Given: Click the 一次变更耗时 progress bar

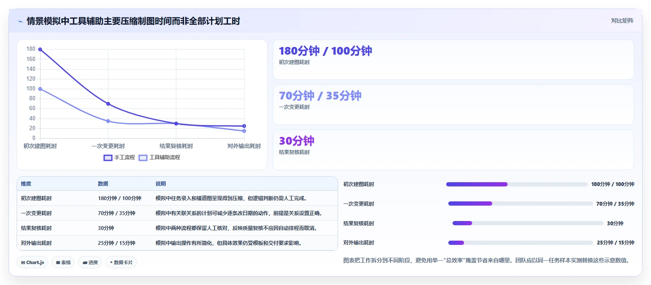Looking at the screenshot, I should coord(520,204).
